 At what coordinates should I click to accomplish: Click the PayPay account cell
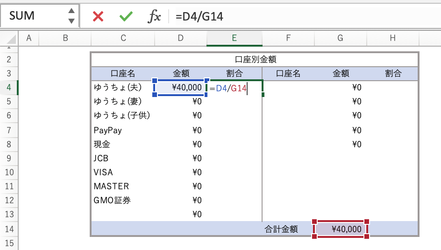coord(123,130)
